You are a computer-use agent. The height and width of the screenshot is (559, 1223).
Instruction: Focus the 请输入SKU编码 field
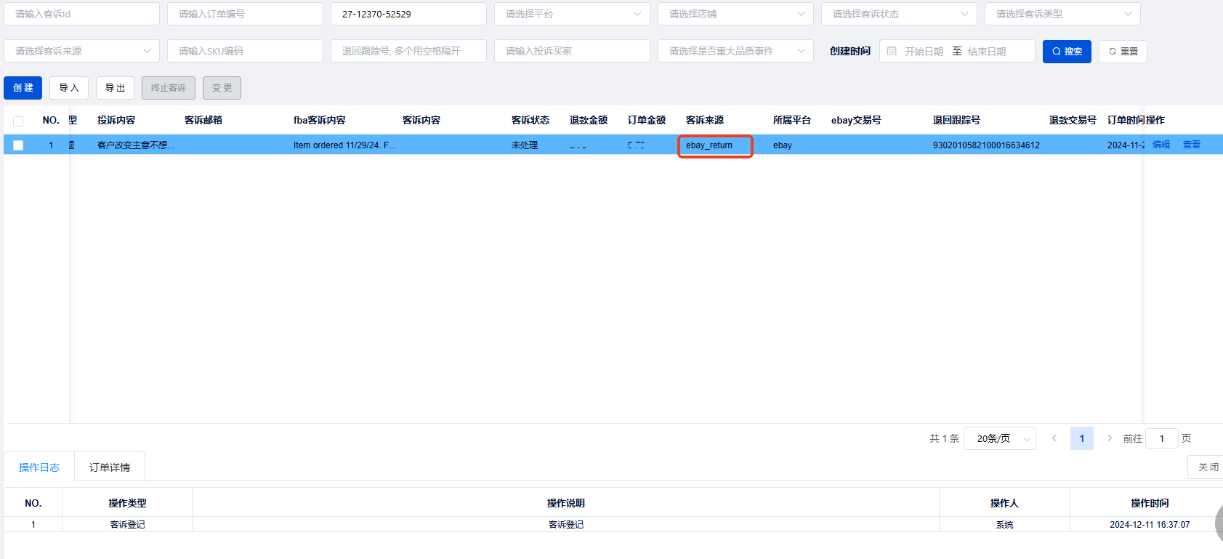[245, 51]
